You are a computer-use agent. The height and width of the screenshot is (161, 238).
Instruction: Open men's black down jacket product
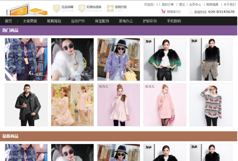click(26, 105)
